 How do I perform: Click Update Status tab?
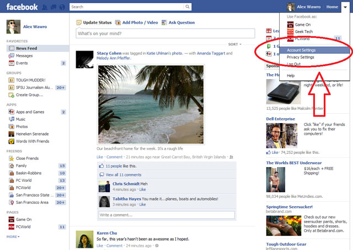point(94,23)
